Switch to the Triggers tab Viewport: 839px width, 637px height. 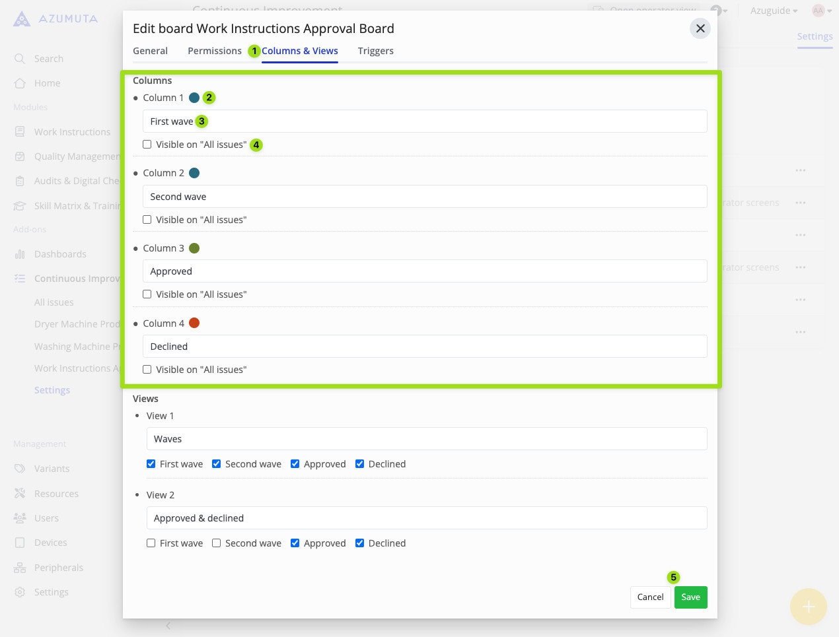[375, 51]
